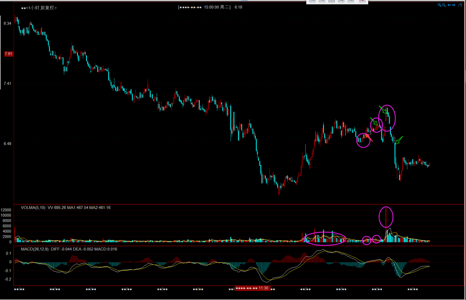466x300 pixels.
Task: Select the red arrow annotation on chart
Action: (x=369, y=138)
